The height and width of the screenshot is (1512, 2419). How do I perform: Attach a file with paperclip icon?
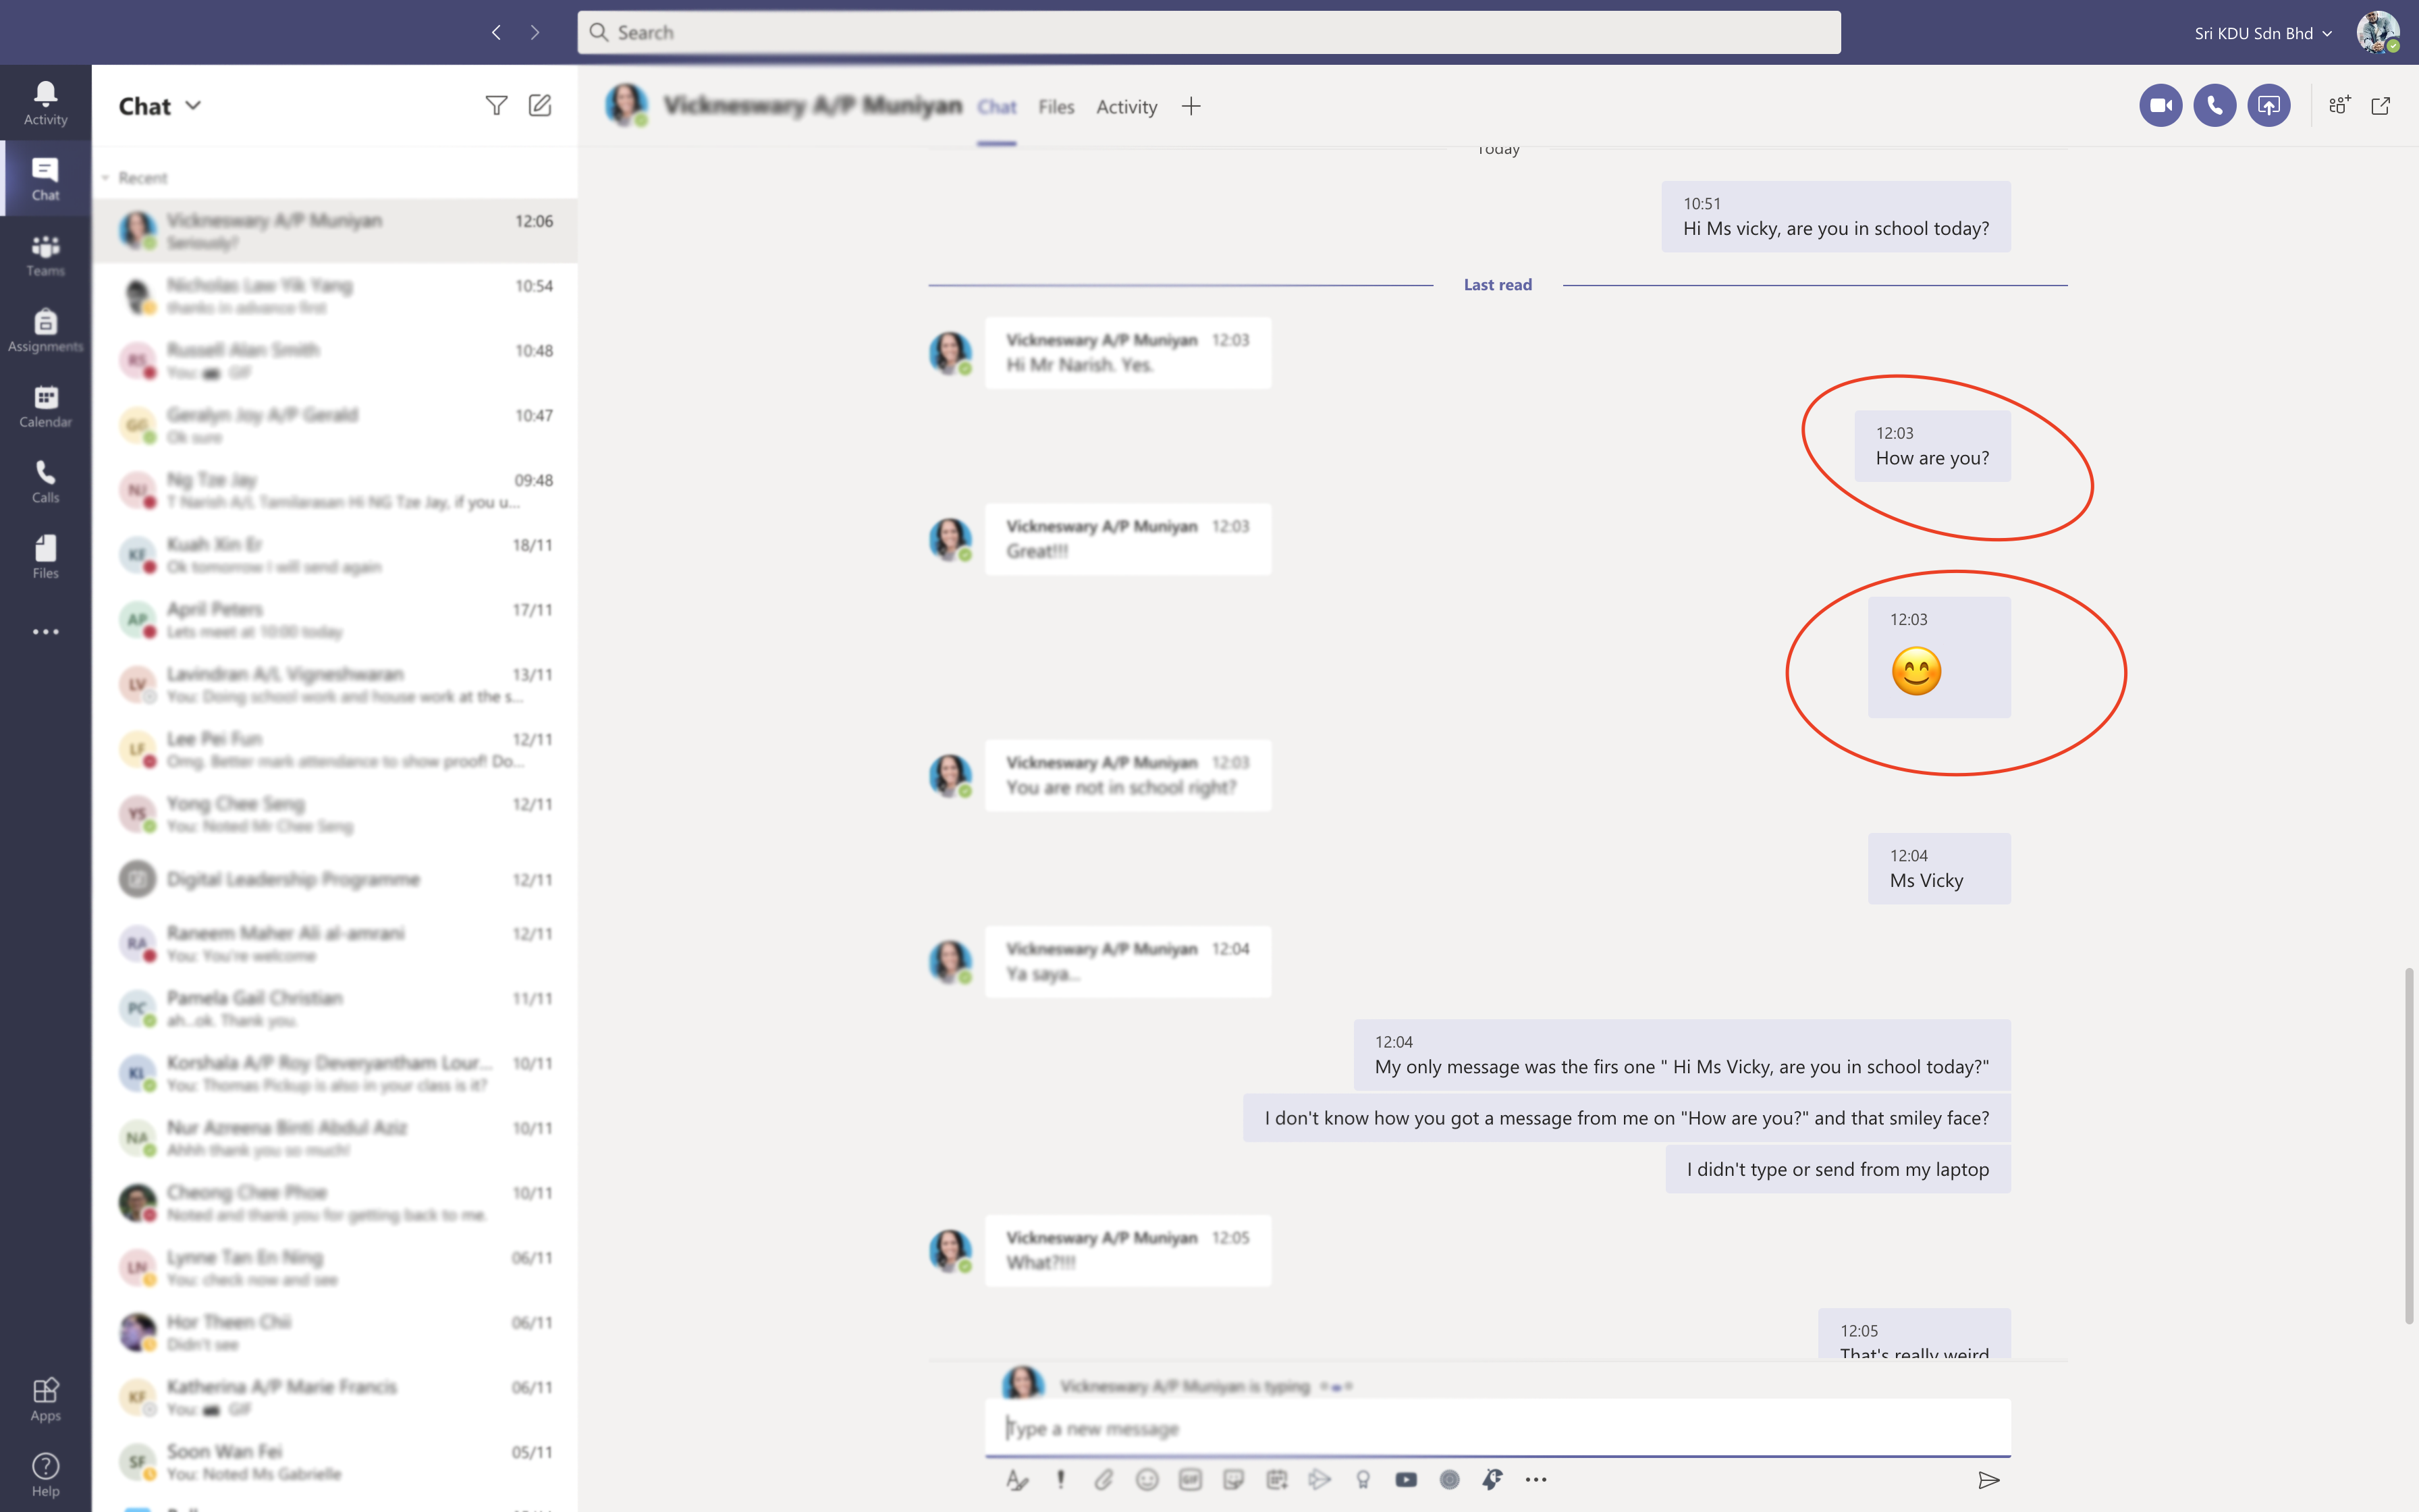pyautogui.click(x=1104, y=1480)
